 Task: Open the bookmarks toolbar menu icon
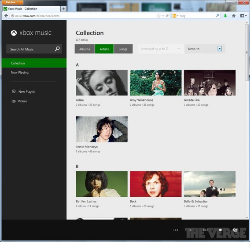coord(243,16)
